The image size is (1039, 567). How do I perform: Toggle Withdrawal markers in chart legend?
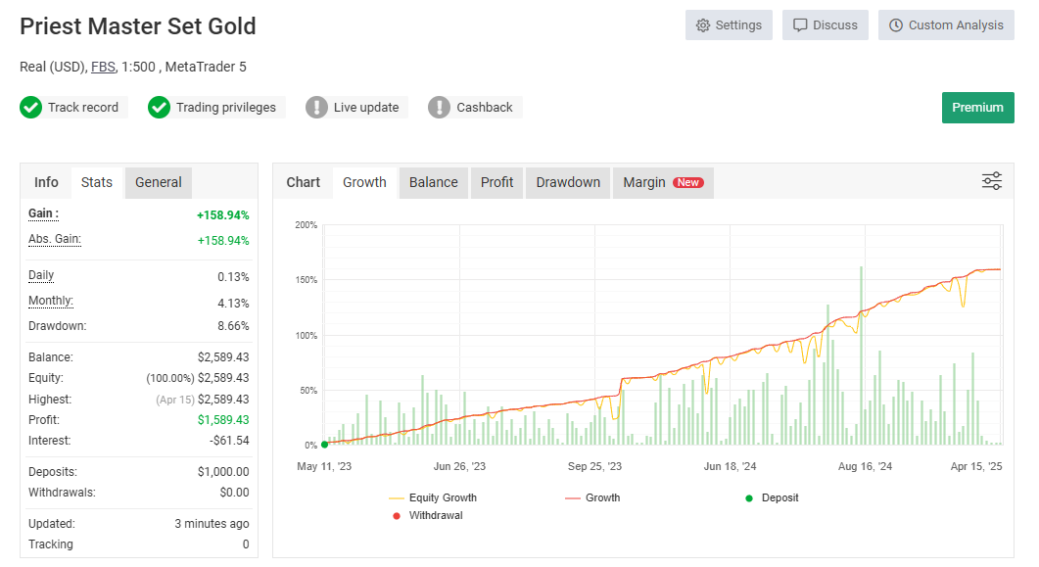click(x=435, y=515)
